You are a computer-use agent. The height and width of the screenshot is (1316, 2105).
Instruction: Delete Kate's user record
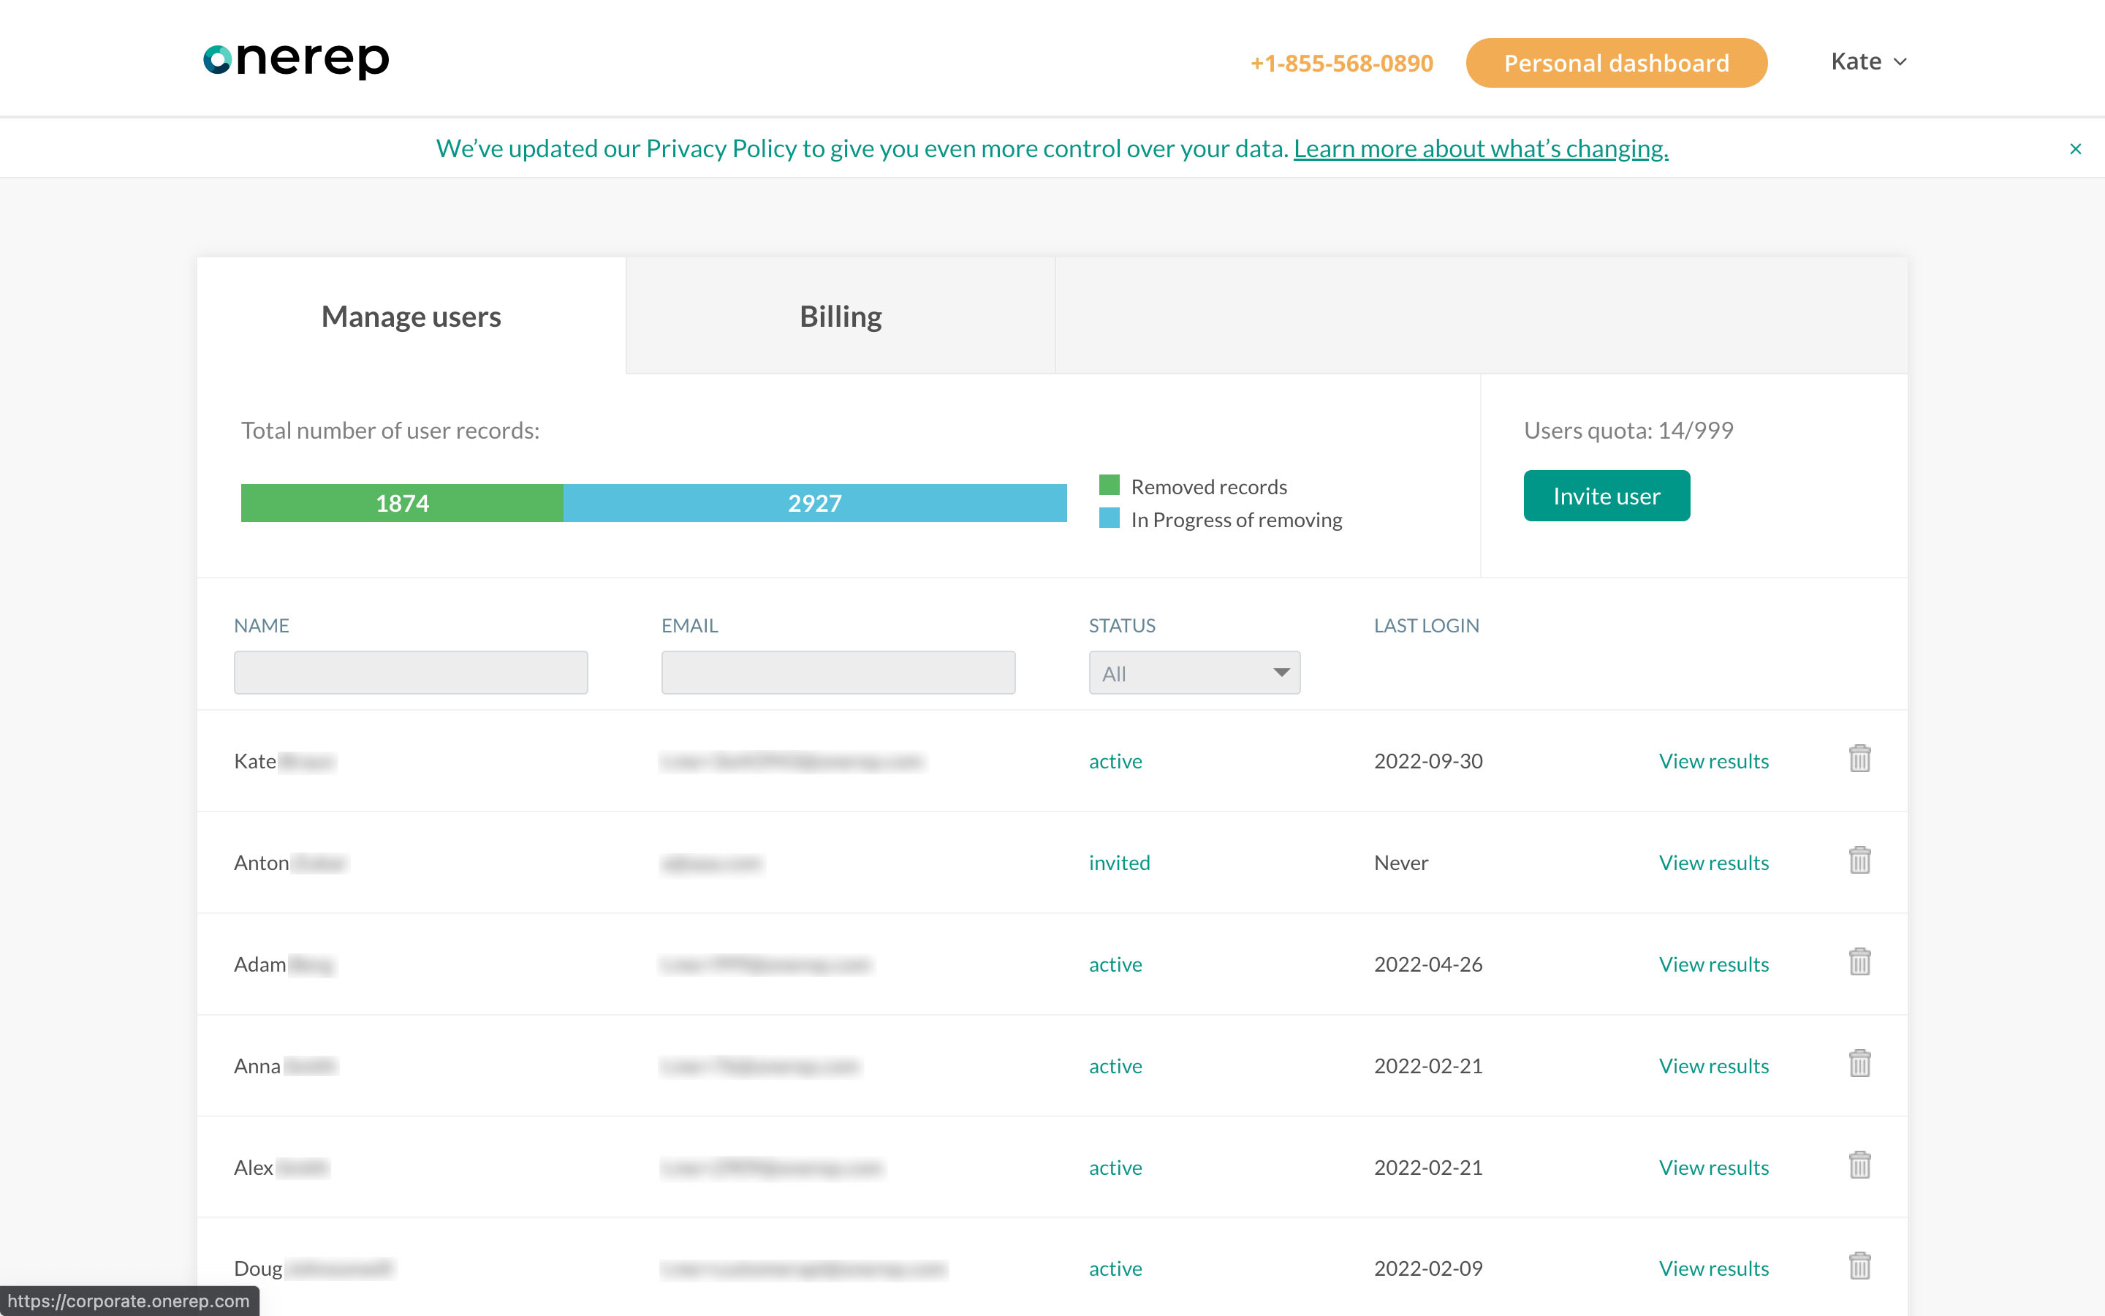[1861, 759]
